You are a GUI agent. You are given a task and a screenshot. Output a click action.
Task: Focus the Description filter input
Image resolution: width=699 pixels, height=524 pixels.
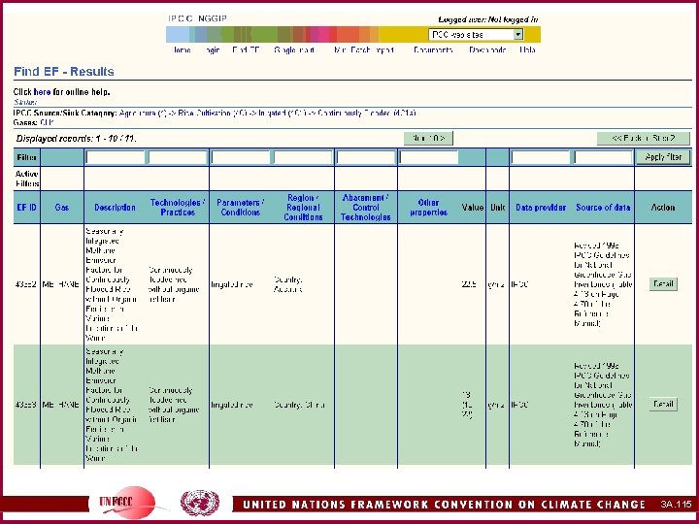click(116, 157)
